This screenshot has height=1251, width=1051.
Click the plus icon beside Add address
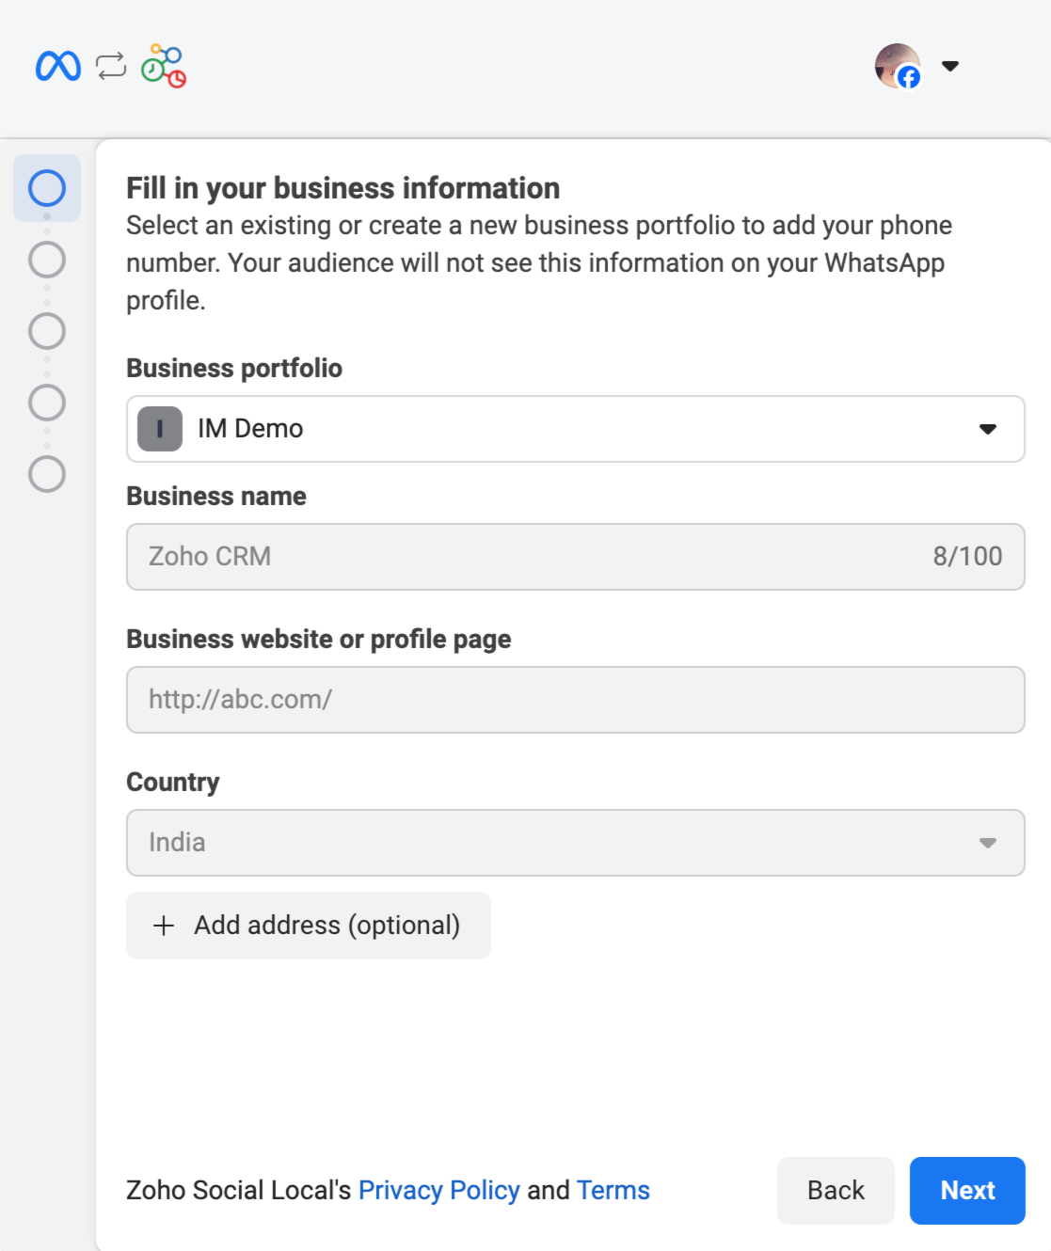pyautogui.click(x=164, y=926)
